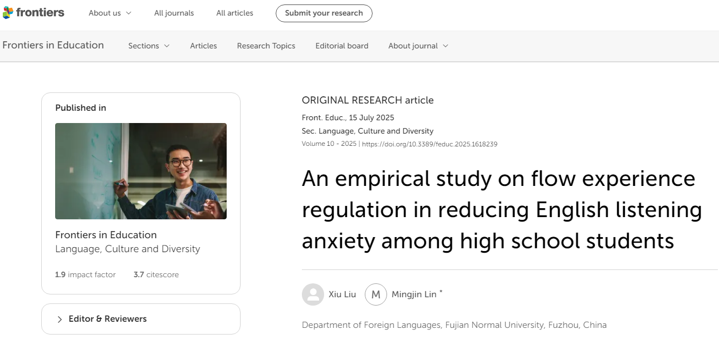Expand the About journal dropdown
719x339 pixels.
click(x=418, y=46)
